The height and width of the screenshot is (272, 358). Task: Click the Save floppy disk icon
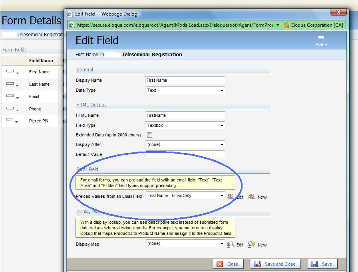click(314, 264)
